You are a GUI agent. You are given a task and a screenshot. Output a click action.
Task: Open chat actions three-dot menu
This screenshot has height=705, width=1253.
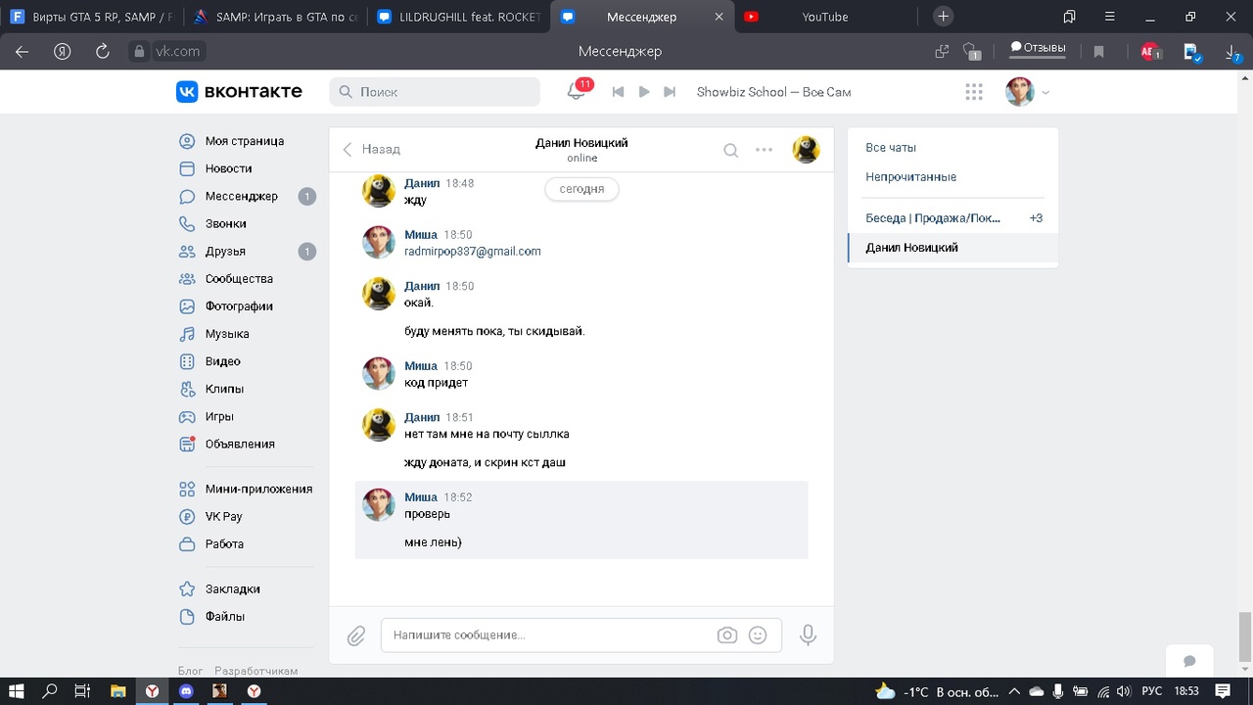pos(764,150)
